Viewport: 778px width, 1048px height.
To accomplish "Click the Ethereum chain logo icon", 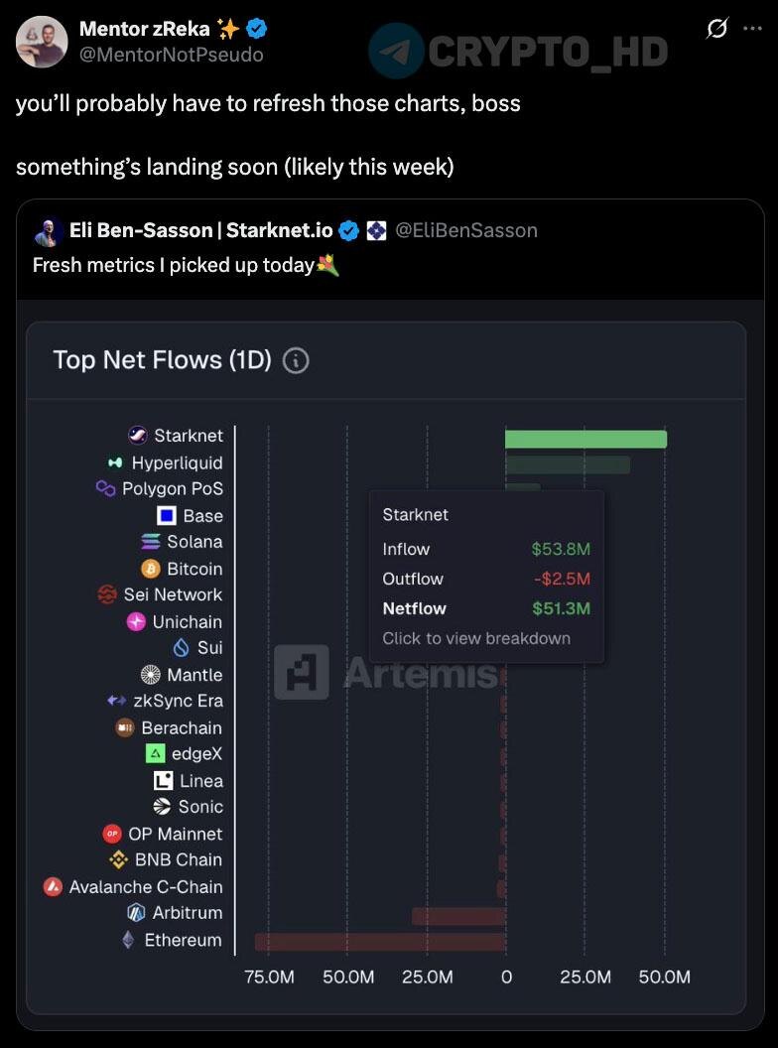I will tap(128, 939).
